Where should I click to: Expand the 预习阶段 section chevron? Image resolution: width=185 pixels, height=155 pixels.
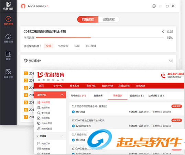[x=171, y=61]
